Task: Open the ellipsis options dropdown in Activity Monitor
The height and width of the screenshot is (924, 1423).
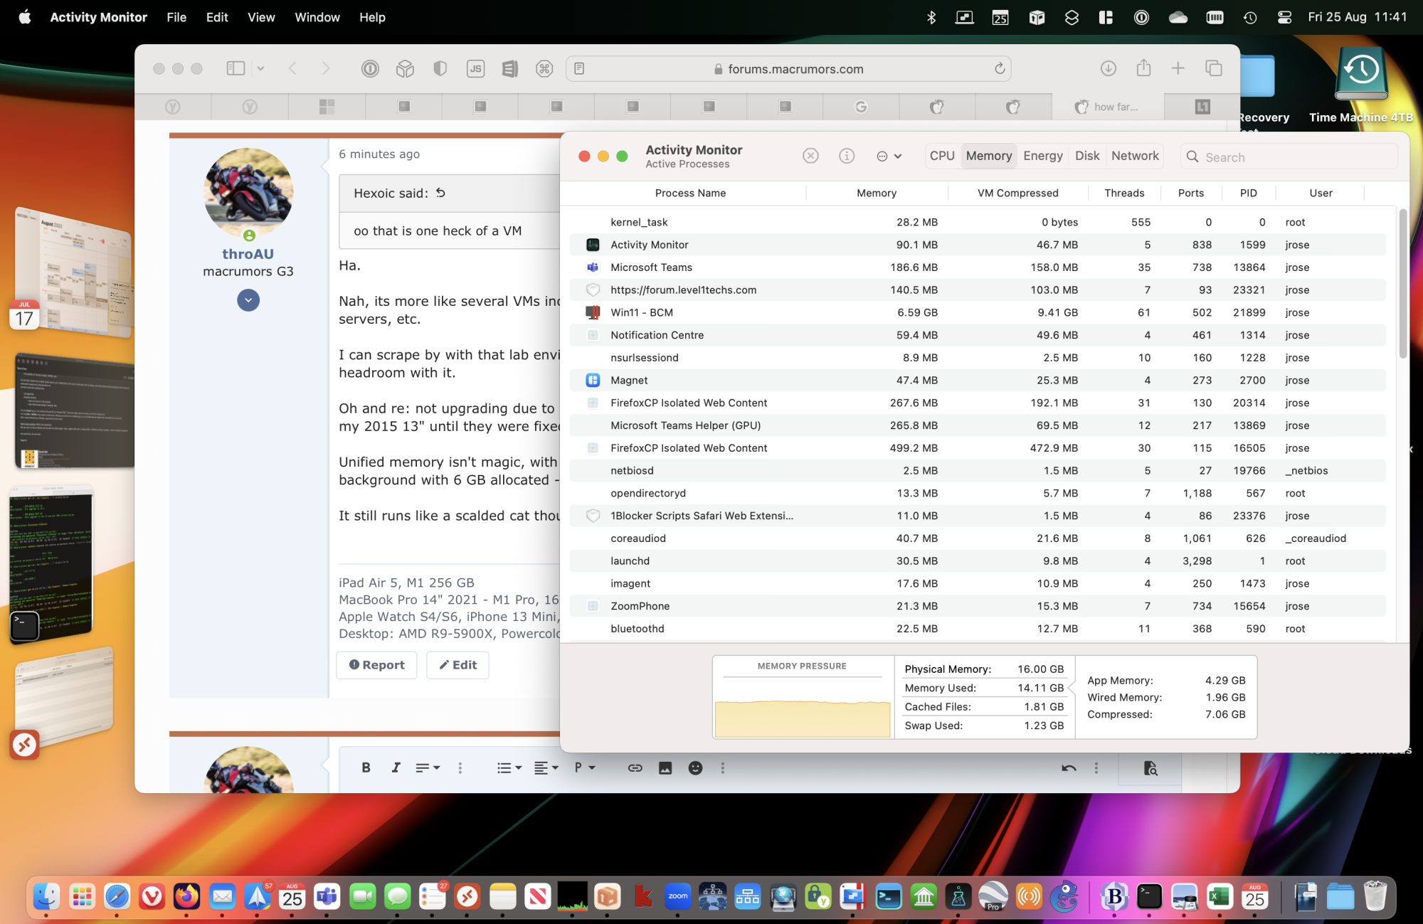Action: tap(889, 156)
